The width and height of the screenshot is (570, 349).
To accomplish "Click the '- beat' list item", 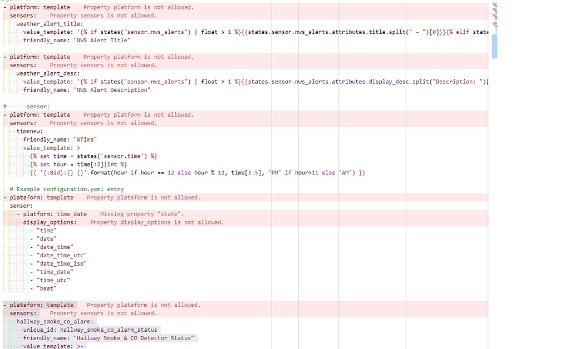I will pyautogui.click(x=45, y=288).
